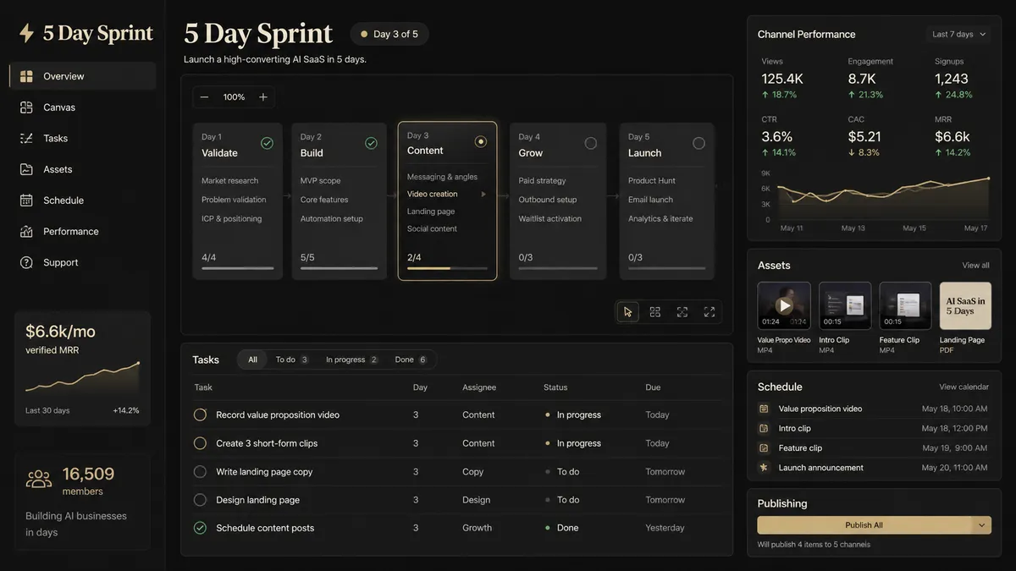1016x571 pixels.
Task: Click the Day 4 Grow progress bar
Action: pos(557,268)
